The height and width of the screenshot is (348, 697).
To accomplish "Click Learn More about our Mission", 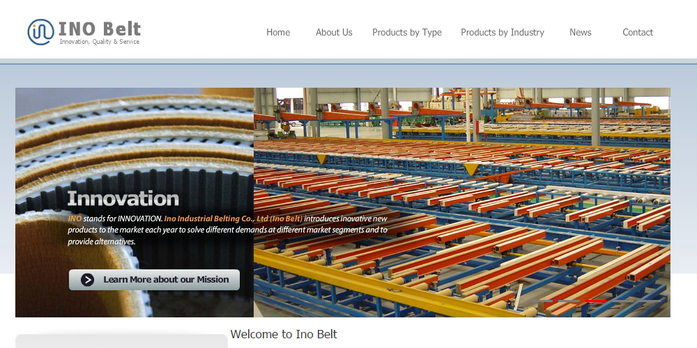I will pyautogui.click(x=154, y=280).
